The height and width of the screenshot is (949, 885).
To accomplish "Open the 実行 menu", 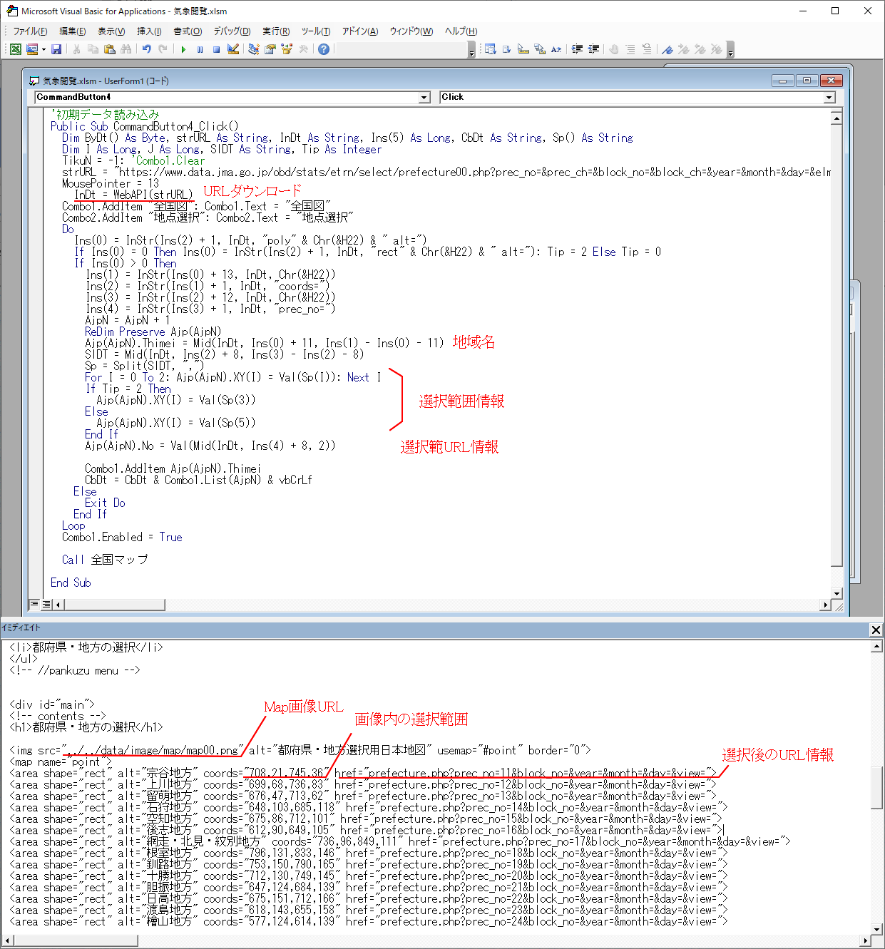I will tap(275, 31).
